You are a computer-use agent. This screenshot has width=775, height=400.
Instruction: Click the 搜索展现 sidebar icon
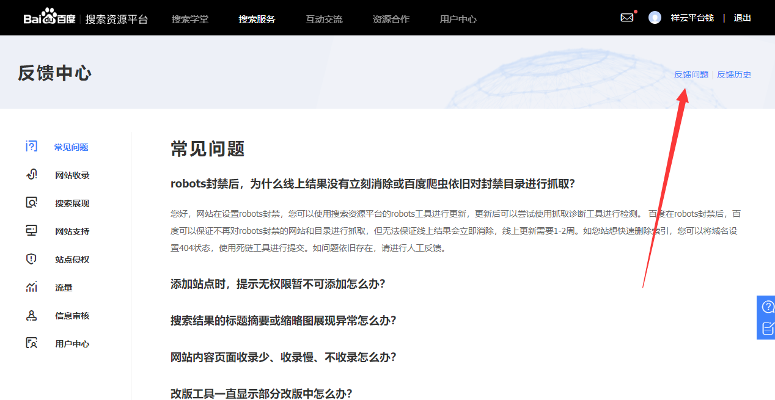pos(31,203)
